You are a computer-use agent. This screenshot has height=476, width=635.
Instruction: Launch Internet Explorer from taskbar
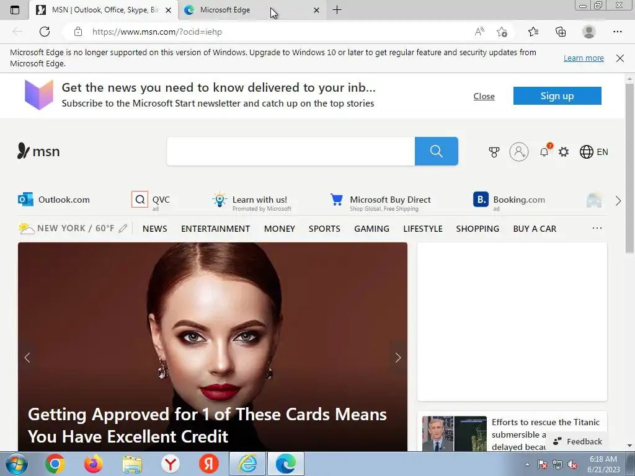247,464
